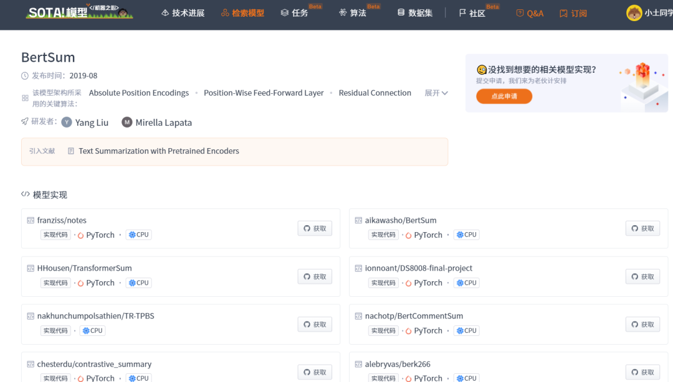Click CPU tag under franziss/notes
The height and width of the screenshot is (382, 673).
pyautogui.click(x=138, y=235)
